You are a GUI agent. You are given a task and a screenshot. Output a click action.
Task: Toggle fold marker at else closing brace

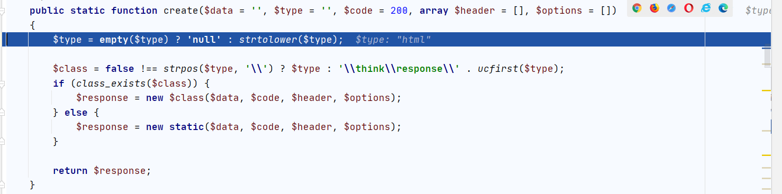[x=3, y=142]
